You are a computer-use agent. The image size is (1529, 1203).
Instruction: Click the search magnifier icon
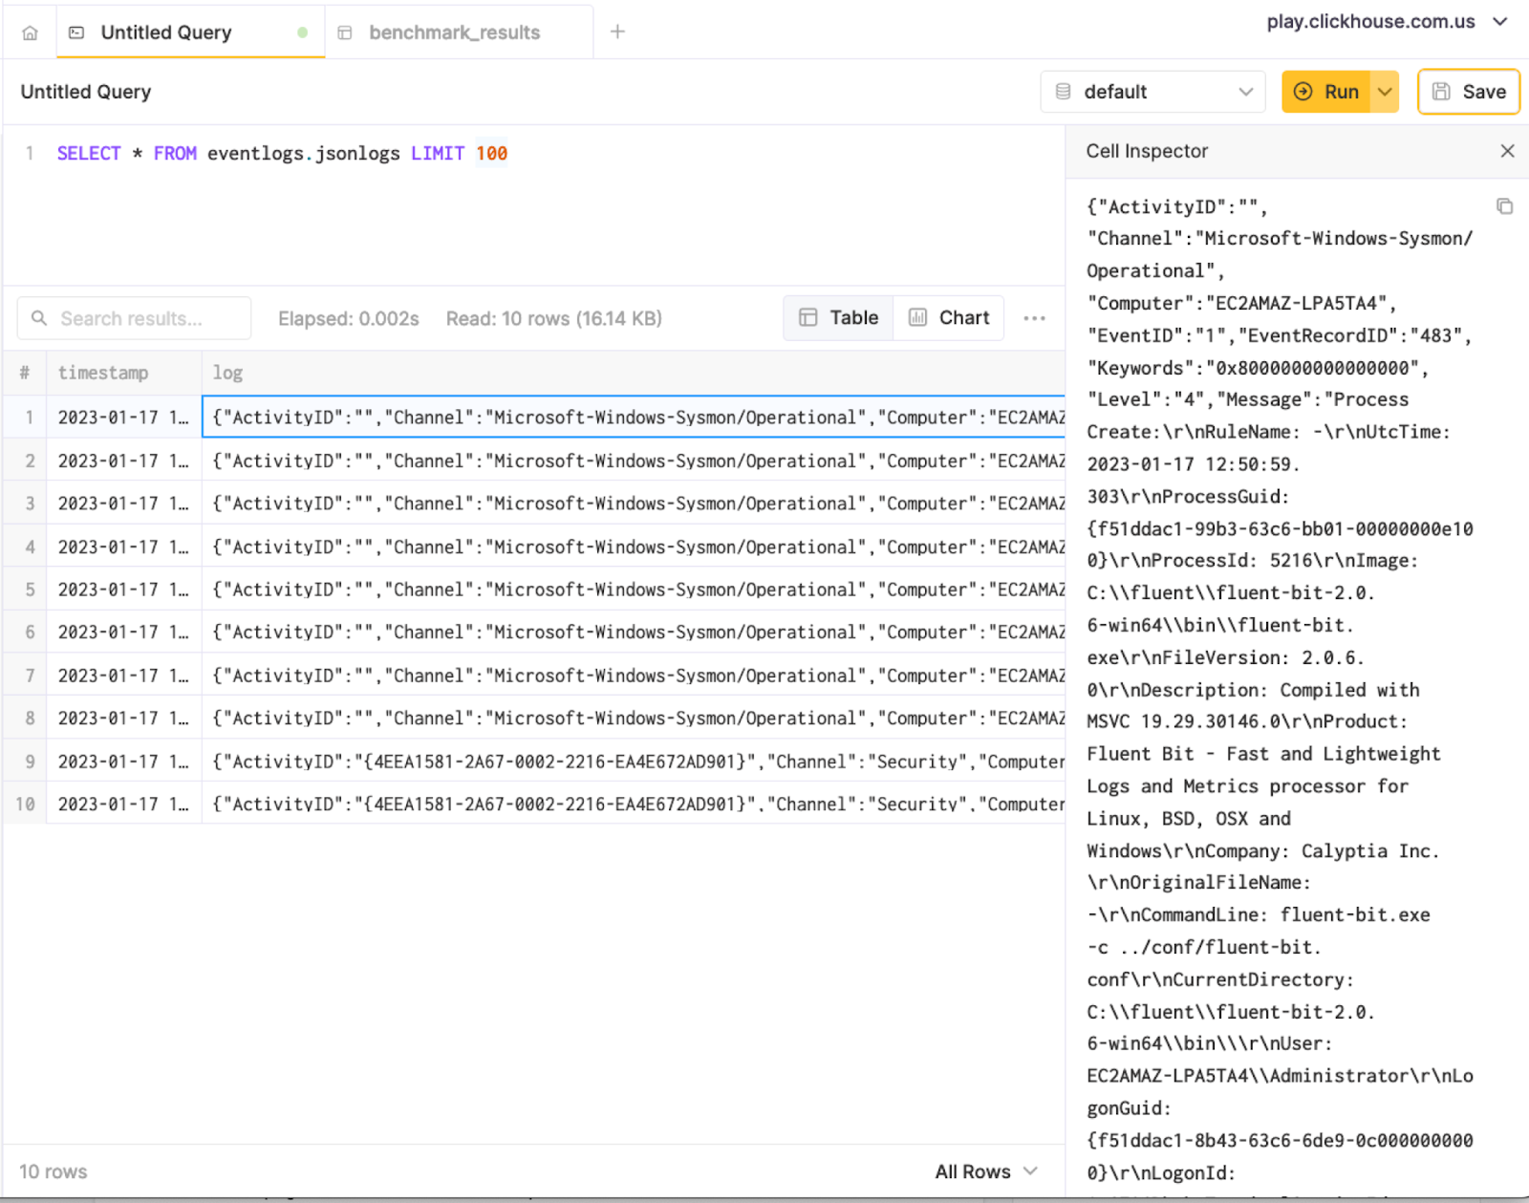[x=39, y=318]
